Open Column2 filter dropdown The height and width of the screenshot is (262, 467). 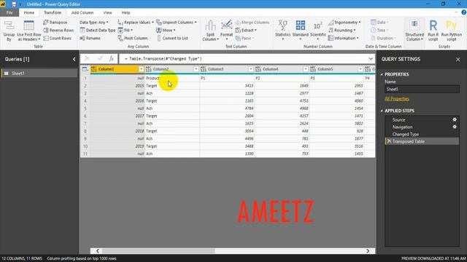(x=196, y=69)
